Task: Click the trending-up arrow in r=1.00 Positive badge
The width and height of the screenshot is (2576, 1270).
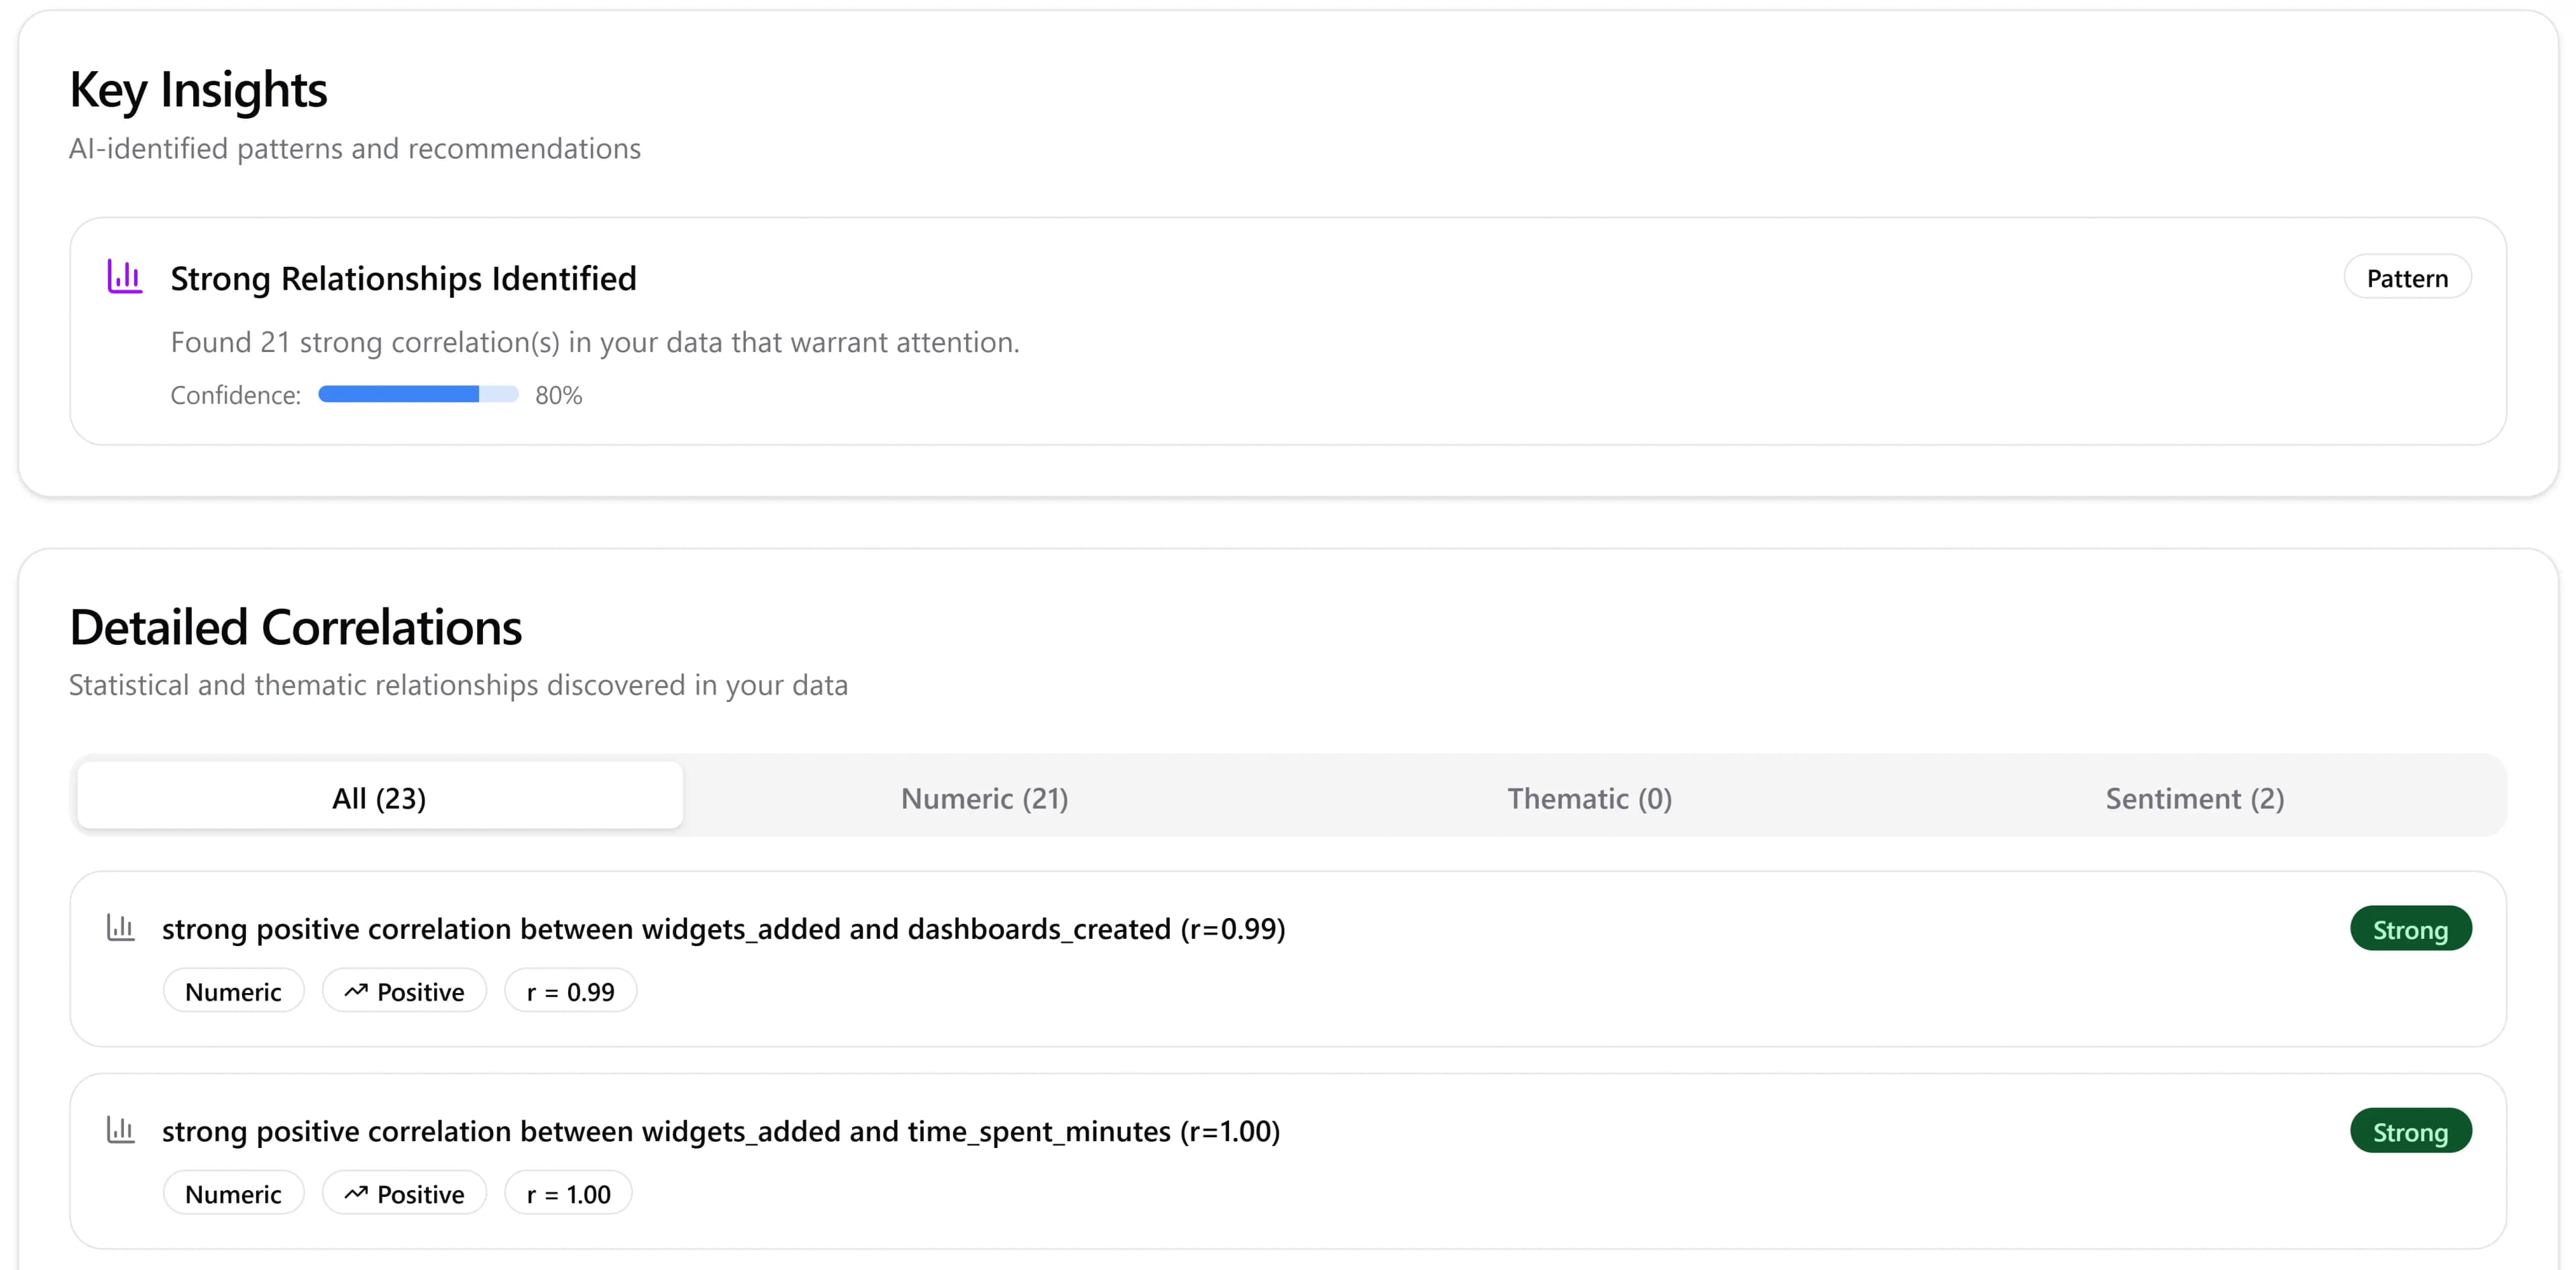Action: click(356, 1193)
